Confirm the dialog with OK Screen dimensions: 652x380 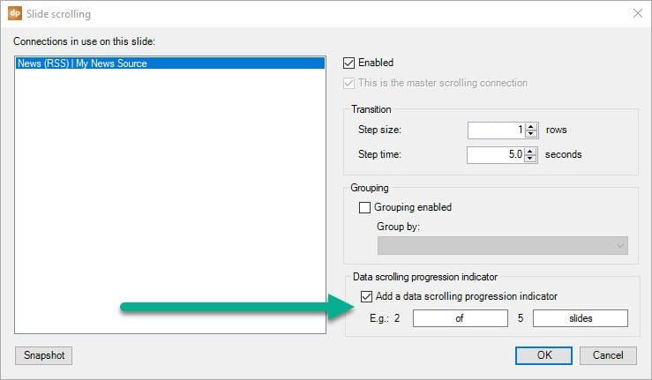coord(543,355)
